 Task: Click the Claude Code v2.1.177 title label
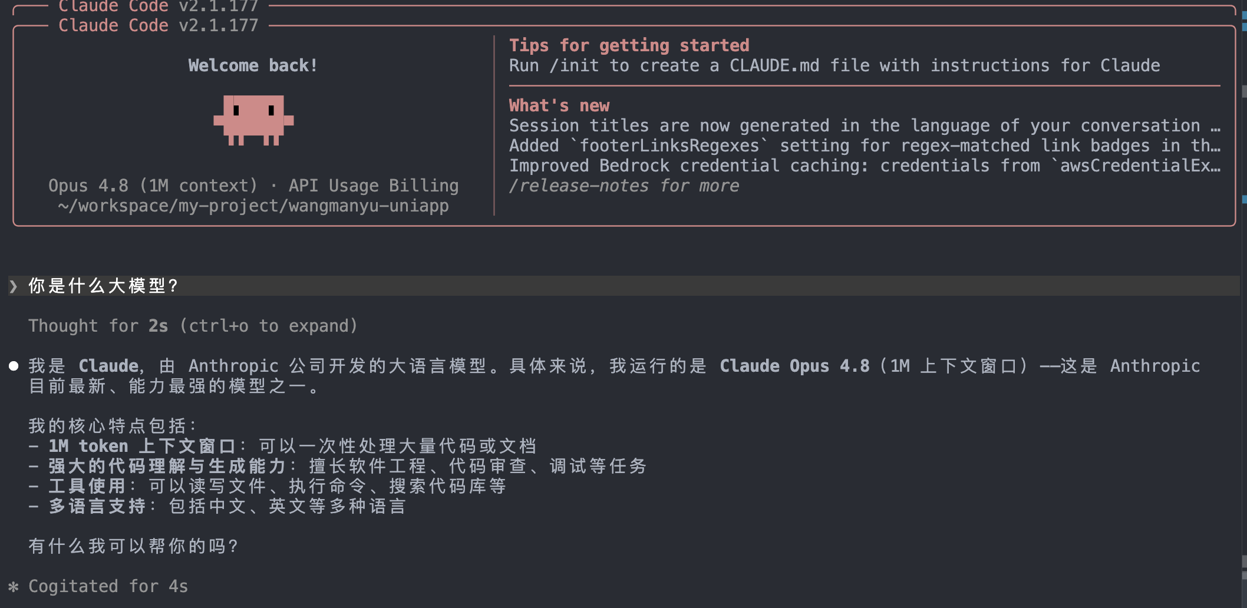[x=159, y=25]
